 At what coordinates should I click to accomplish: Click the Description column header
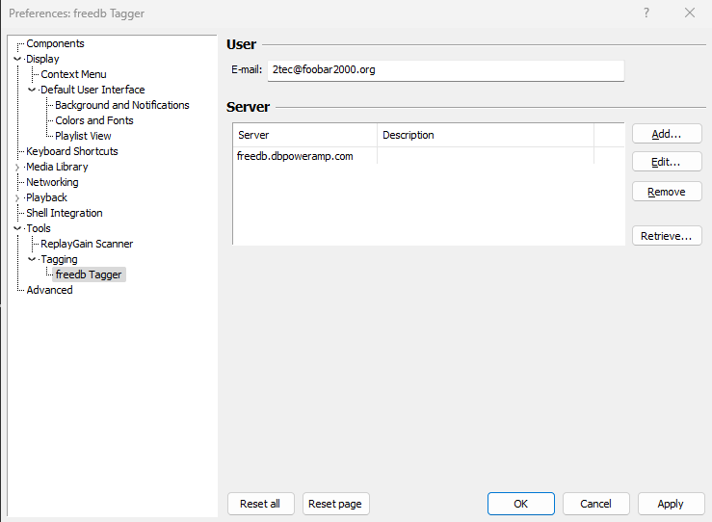tap(485, 135)
